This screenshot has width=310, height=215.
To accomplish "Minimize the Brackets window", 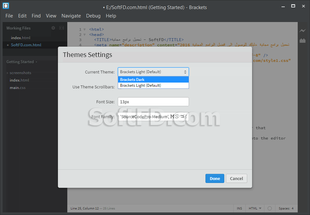I will [x=283, y=6].
